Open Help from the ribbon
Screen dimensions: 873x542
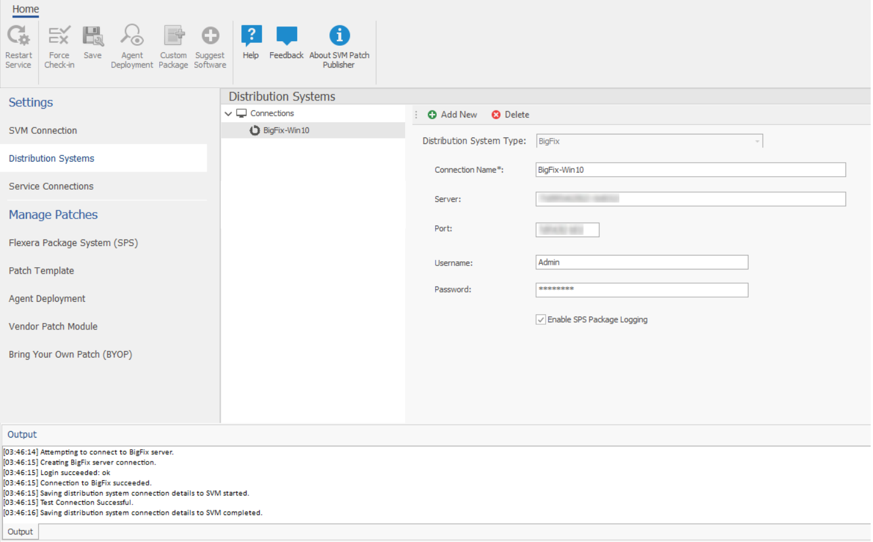tap(251, 36)
